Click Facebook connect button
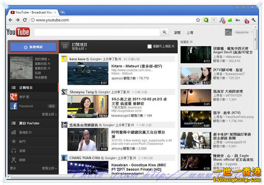Image resolution: width=264 pixels, height=185 pixels. point(52,106)
